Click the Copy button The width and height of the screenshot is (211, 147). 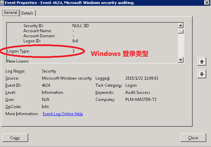(15, 138)
